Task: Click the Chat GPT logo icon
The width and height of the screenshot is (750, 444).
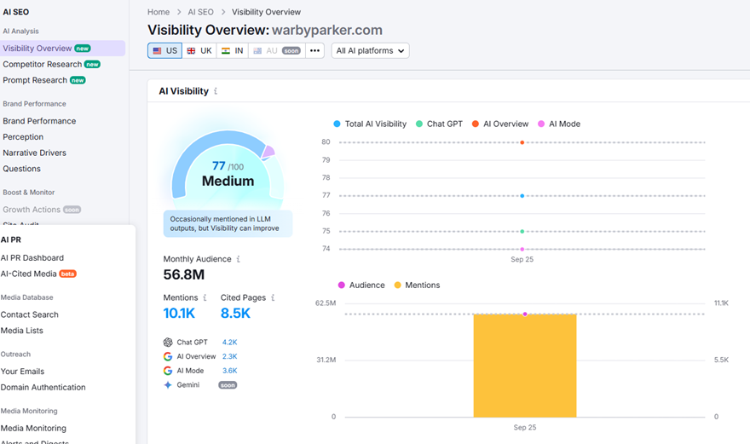Action: 168,343
